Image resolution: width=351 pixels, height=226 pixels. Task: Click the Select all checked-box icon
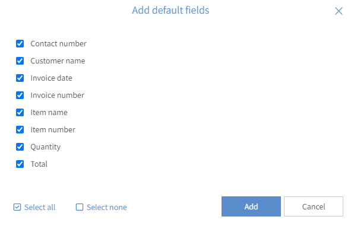pyautogui.click(x=17, y=207)
